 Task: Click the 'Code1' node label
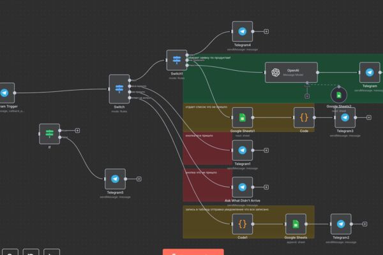[243, 237]
